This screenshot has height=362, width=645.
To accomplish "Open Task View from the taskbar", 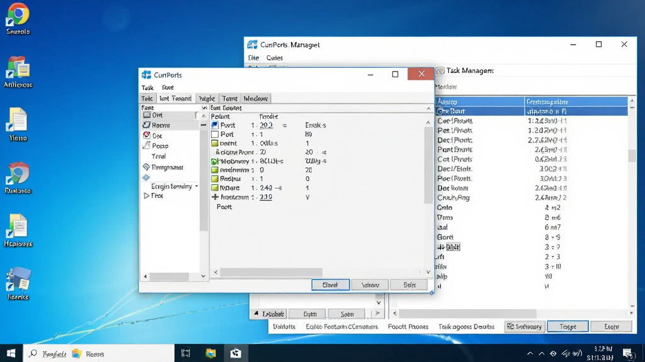I will (x=186, y=353).
